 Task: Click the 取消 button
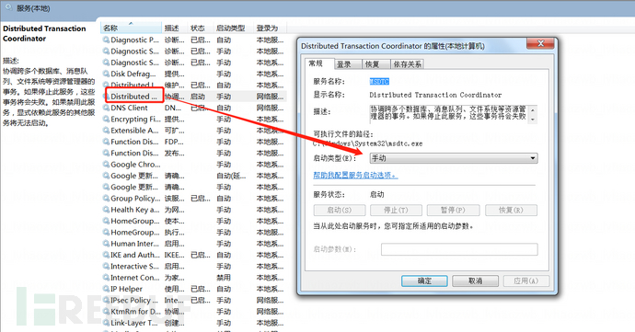pos(475,281)
